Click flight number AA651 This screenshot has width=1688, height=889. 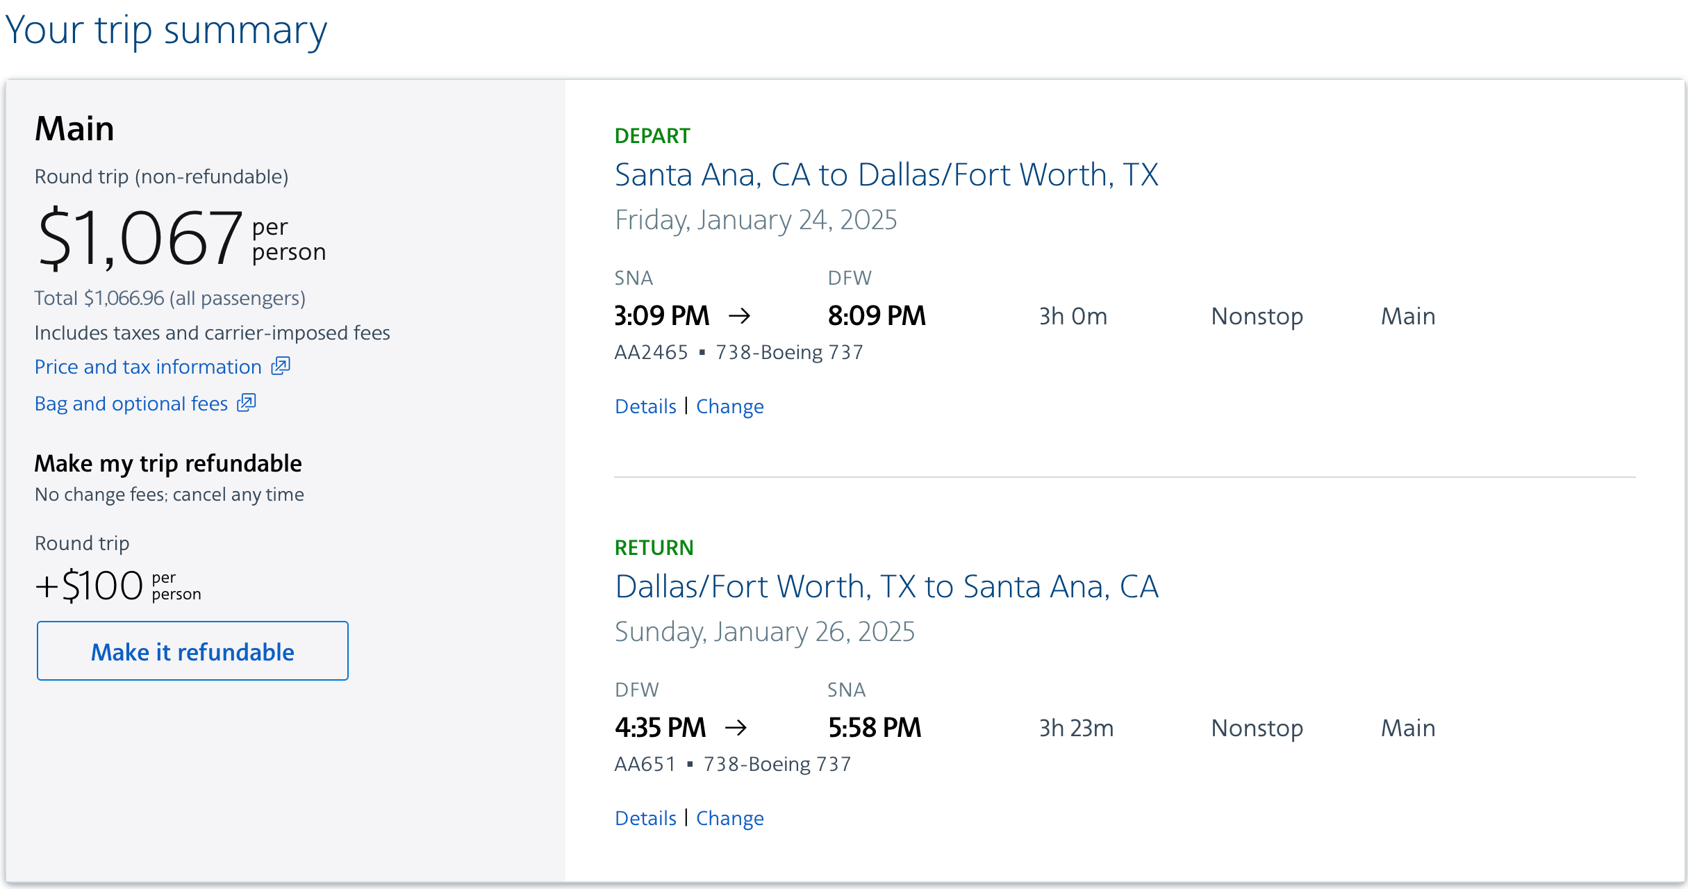(645, 763)
